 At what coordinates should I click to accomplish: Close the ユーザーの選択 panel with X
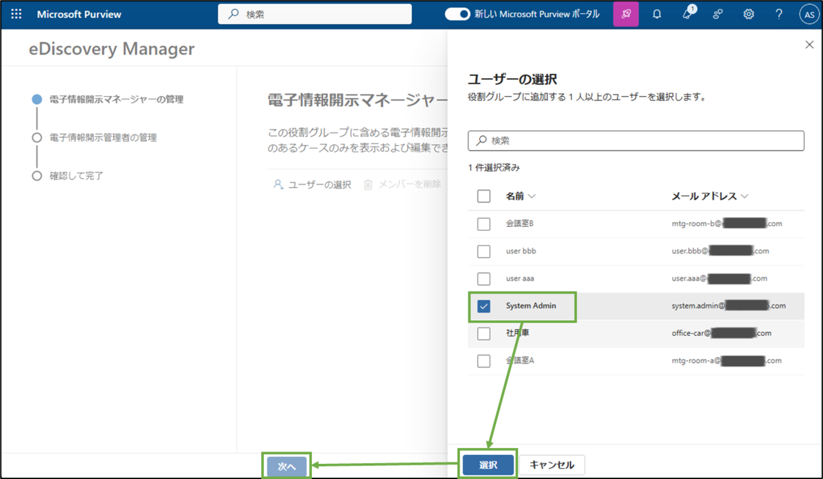tap(809, 45)
